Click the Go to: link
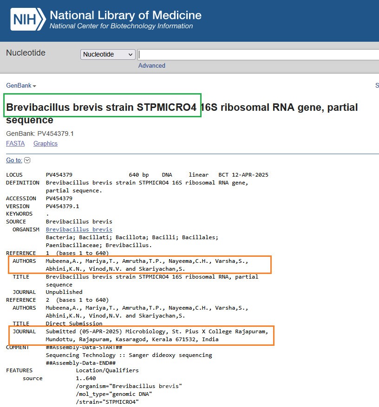Viewport: 379px width, 407px height. (x=14, y=160)
